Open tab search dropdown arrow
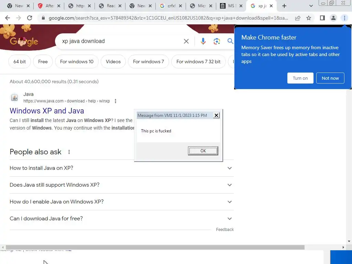The image size is (352, 264). (311, 6)
